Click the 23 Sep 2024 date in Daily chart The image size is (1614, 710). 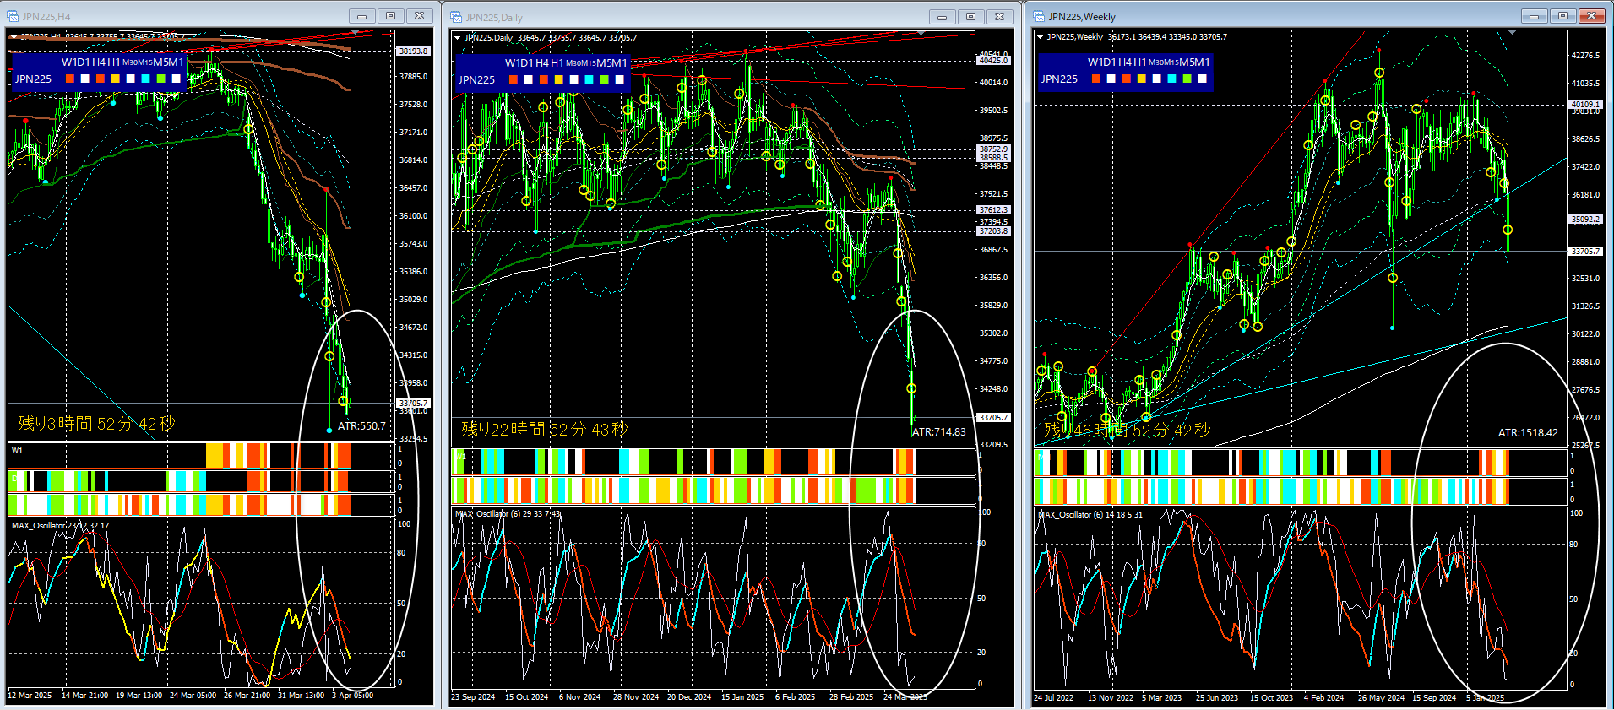473,697
